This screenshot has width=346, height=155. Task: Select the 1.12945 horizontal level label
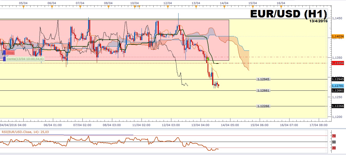pyautogui.click(x=263, y=79)
